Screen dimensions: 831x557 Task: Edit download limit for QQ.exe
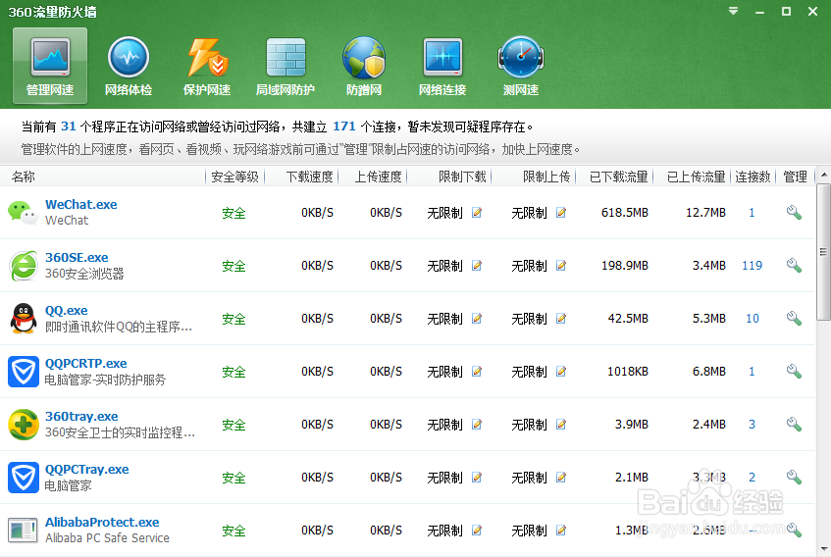tap(477, 318)
